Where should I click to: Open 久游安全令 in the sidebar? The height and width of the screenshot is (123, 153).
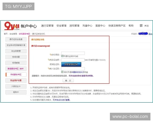tap(16, 86)
